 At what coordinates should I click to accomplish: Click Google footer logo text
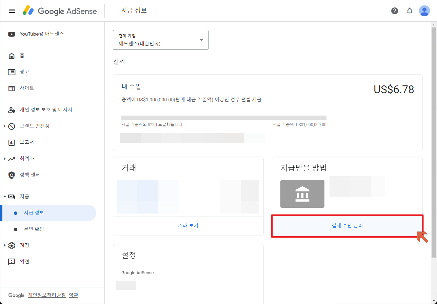[x=17, y=295]
